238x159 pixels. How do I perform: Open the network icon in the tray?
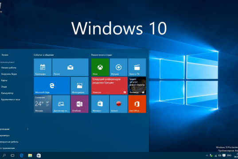point(215,155)
